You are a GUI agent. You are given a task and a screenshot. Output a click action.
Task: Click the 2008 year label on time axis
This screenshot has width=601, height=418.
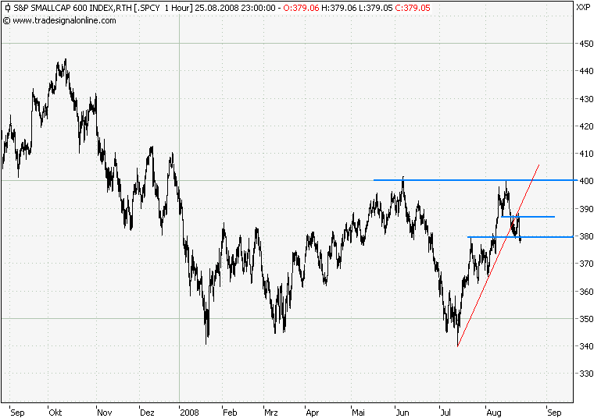click(x=189, y=413)
